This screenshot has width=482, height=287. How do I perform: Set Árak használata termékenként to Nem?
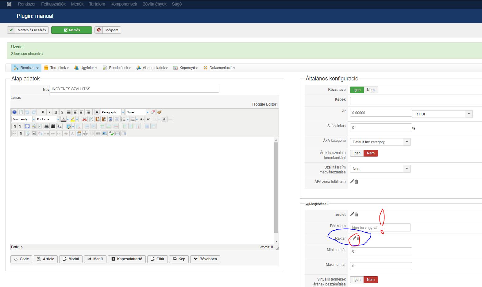click(371, 153)
